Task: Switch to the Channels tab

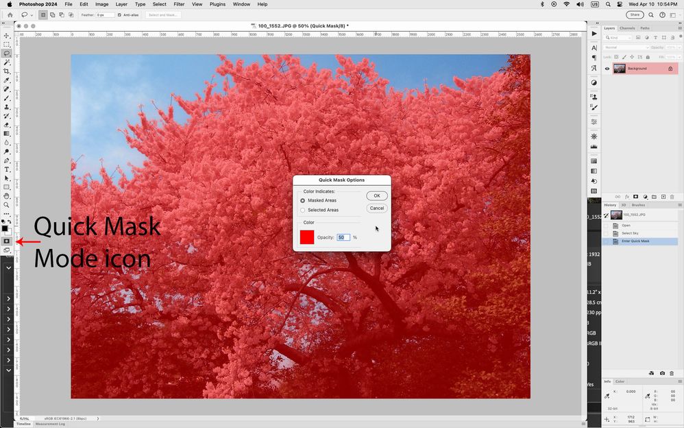Action: [626, 28]
